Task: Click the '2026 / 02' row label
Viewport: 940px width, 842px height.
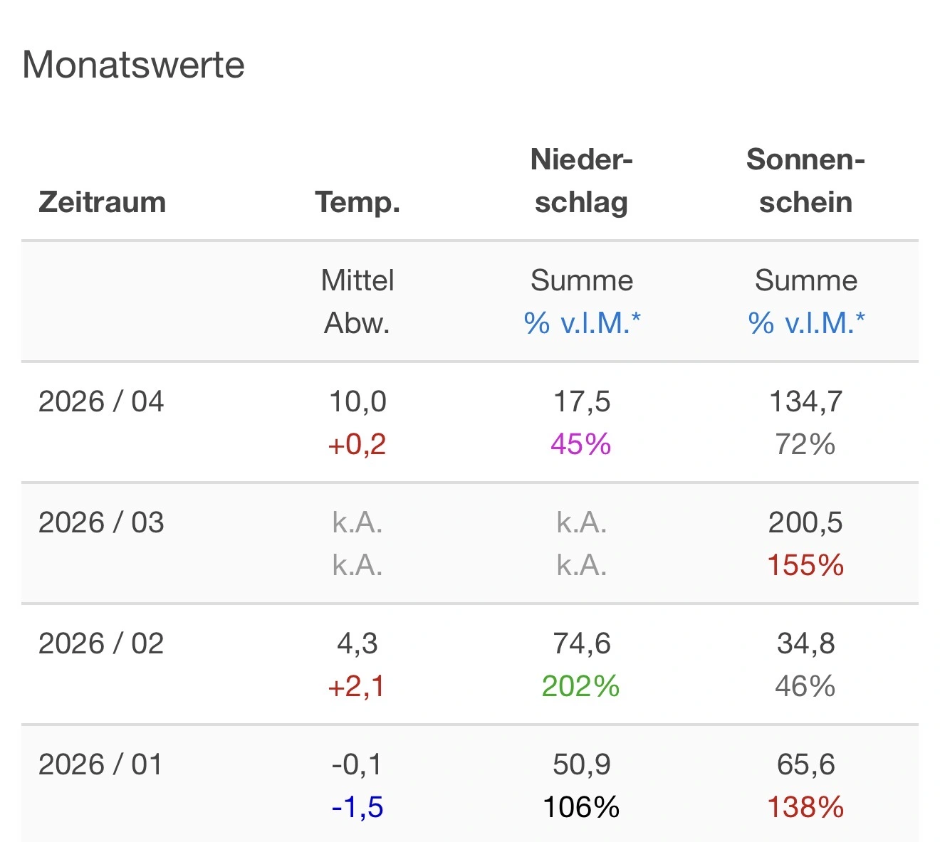Action: (101, 643)
